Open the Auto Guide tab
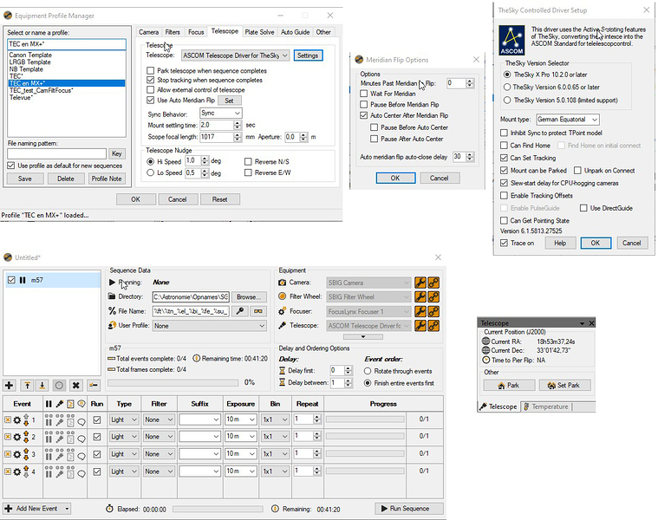658x520 pixels. coord(295,32)
